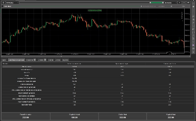This screenshot has width=196, height=121.
Task: Open the backtesting settings icon beside the start date
Action: pyautogui.click(x=3, y=3)
